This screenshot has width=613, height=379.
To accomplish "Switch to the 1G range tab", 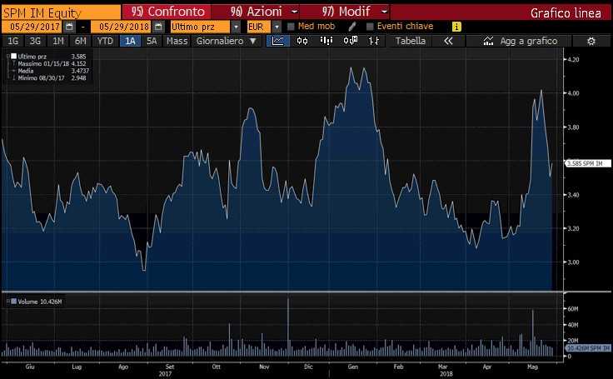I will (x=12, y=41).
